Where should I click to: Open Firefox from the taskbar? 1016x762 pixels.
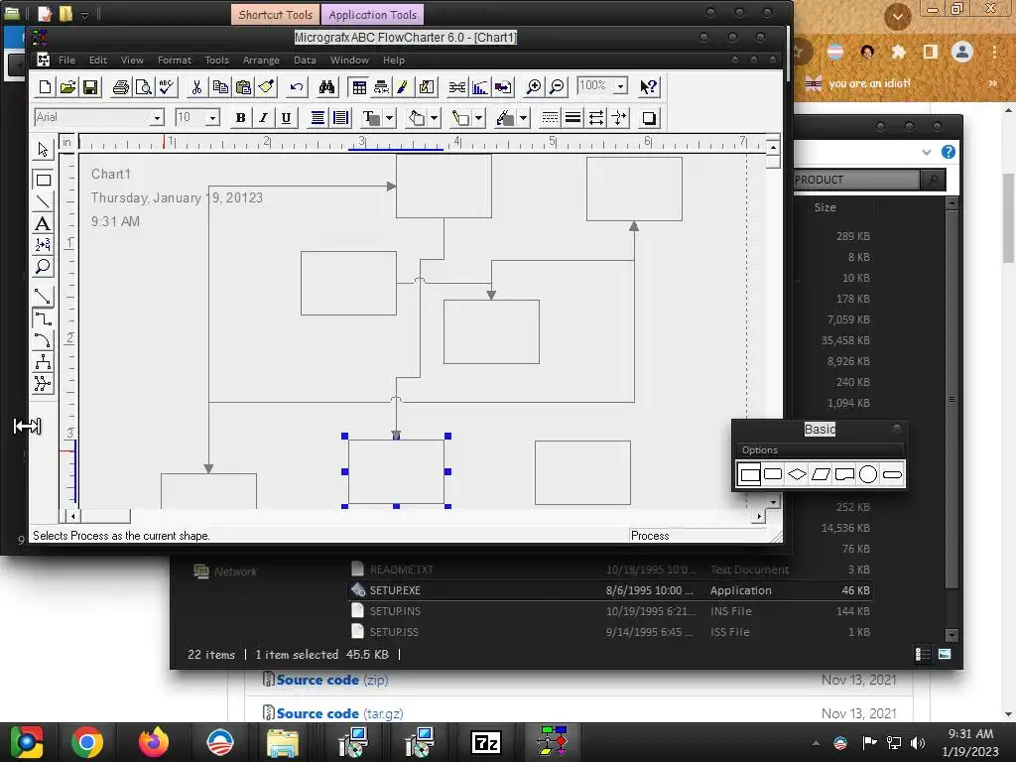tap(154, 742)
